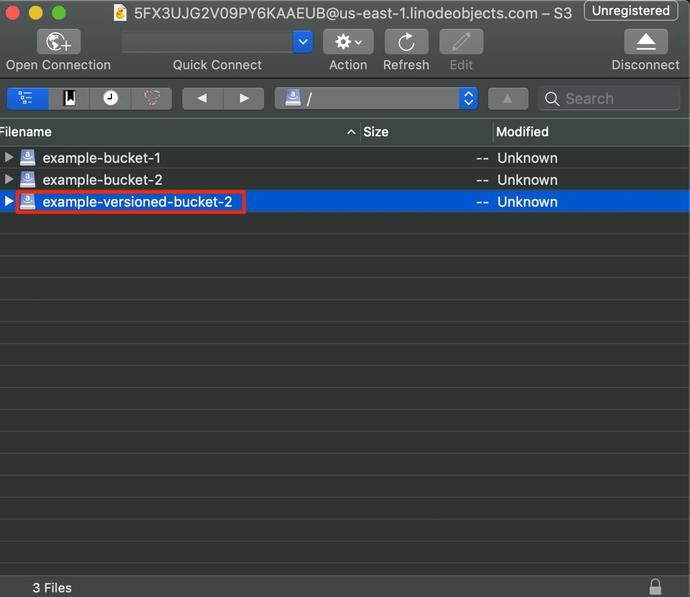
Task: Click the lock icon in the status bar
Action: [655, 586]
